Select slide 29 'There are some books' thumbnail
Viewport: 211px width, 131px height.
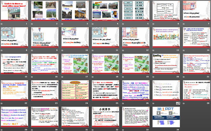(x=14, y=117)
